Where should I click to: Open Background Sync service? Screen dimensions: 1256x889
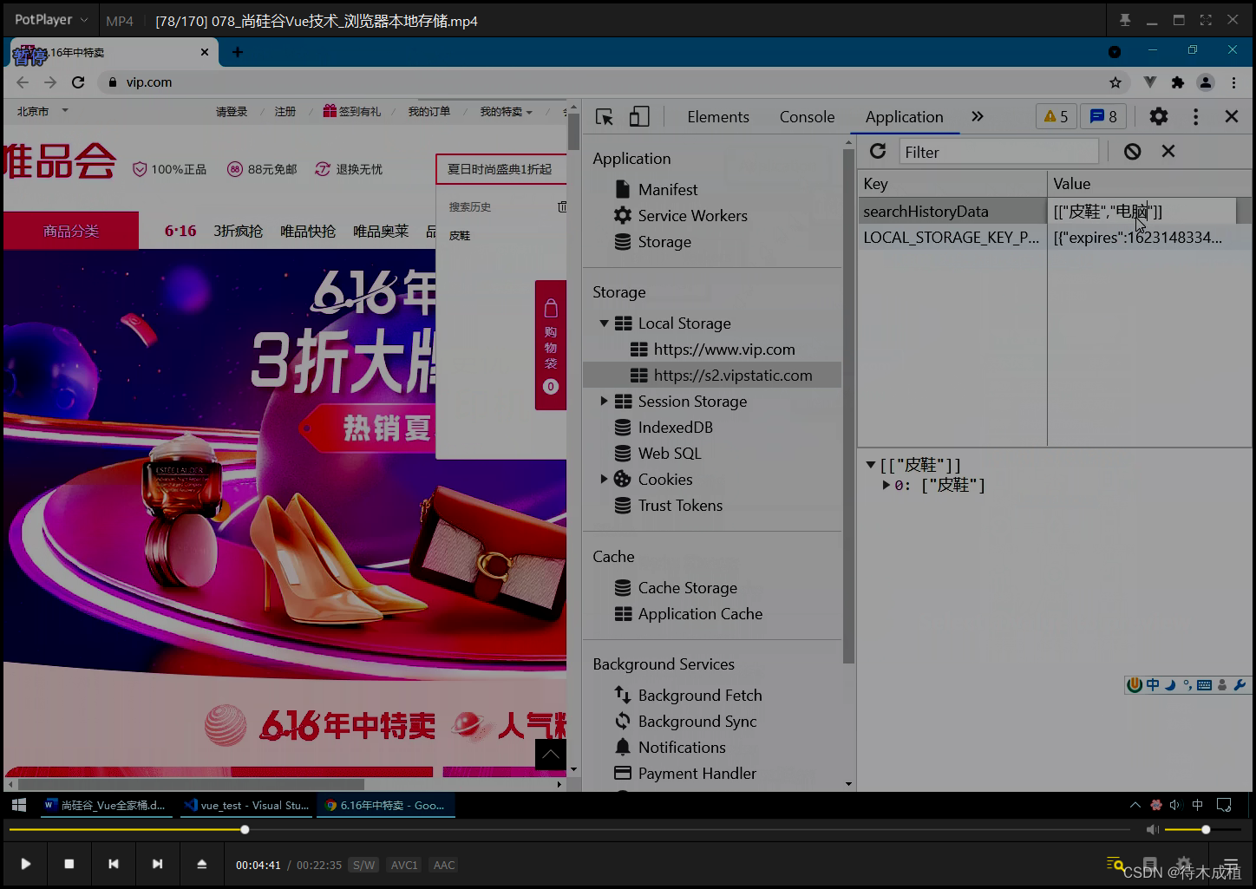tap(697, 722)
